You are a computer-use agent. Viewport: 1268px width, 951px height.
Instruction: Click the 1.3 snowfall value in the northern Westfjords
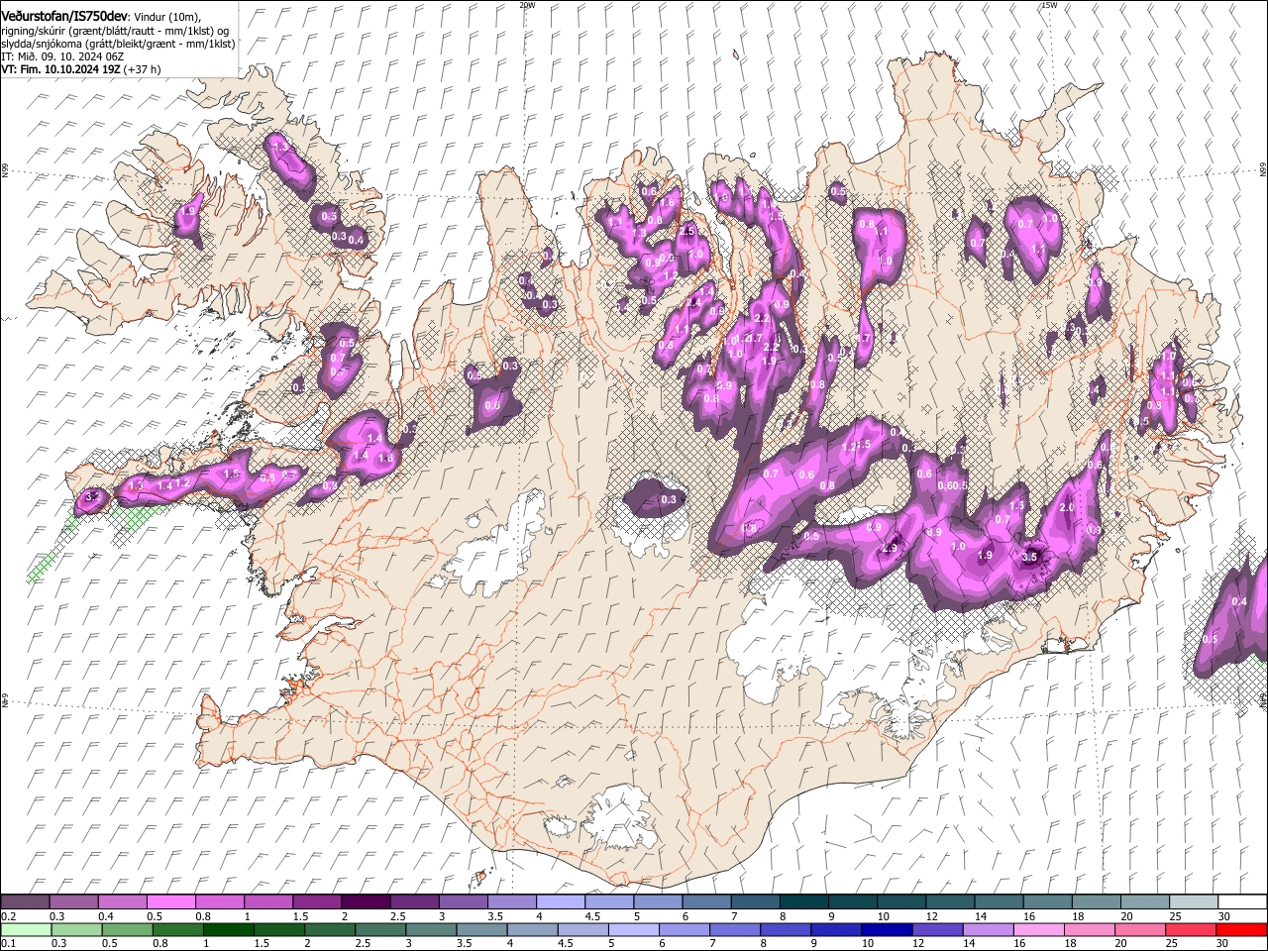[x=279, y=147]
